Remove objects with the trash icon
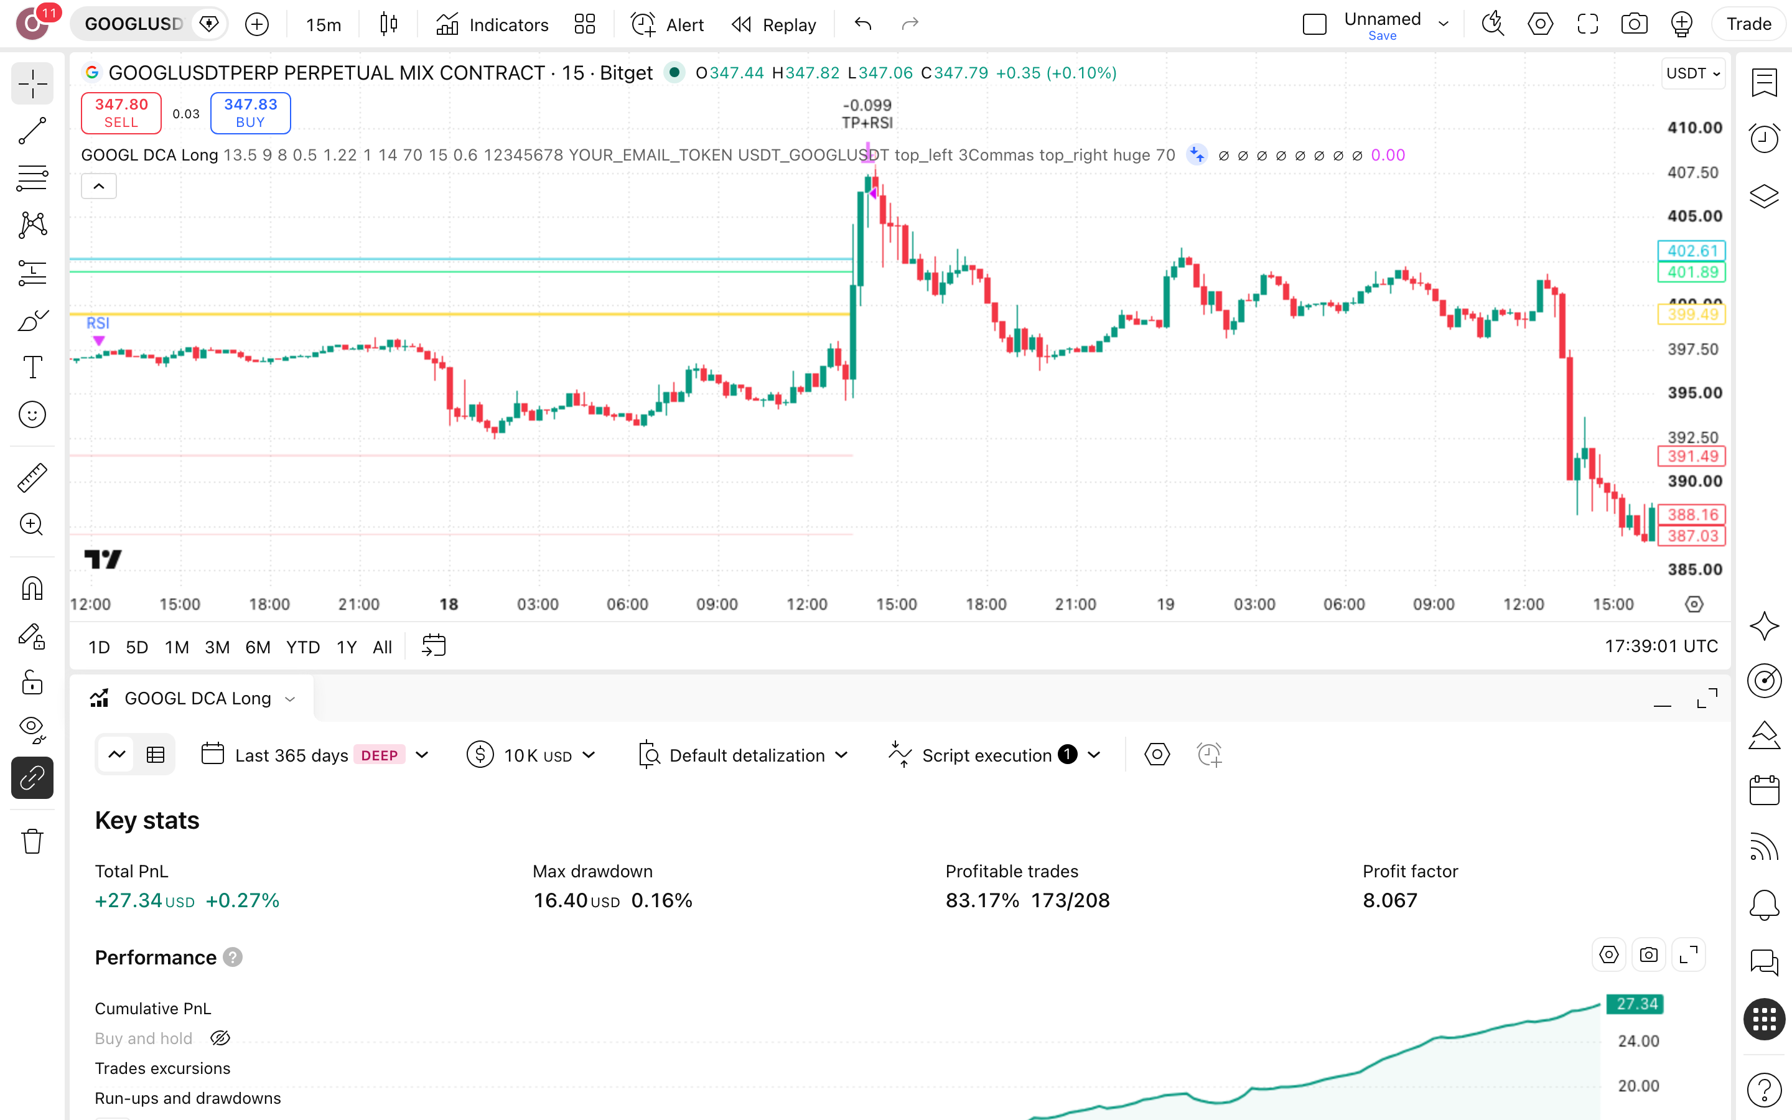 32,841
